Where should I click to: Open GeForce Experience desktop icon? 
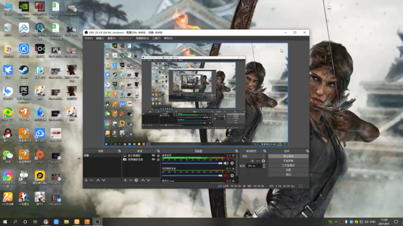(24, 10)
